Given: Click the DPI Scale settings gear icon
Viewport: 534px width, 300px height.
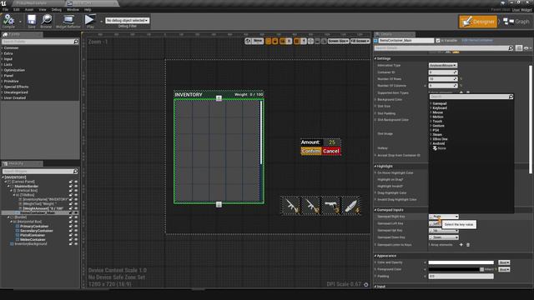Looking at the screenshot, I should pos(365,284).
